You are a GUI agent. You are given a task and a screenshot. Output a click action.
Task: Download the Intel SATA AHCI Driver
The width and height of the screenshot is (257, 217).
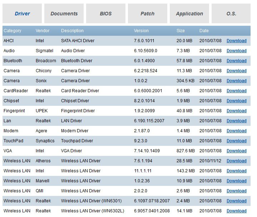237,41
